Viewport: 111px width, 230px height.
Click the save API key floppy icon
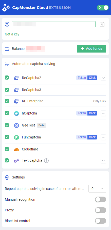click(x=102, y=24)
